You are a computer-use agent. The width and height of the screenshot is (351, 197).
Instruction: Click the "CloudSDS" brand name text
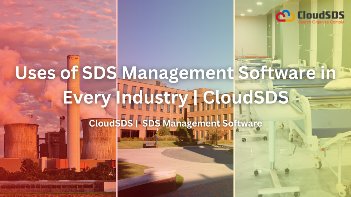[x=321, y=15]
